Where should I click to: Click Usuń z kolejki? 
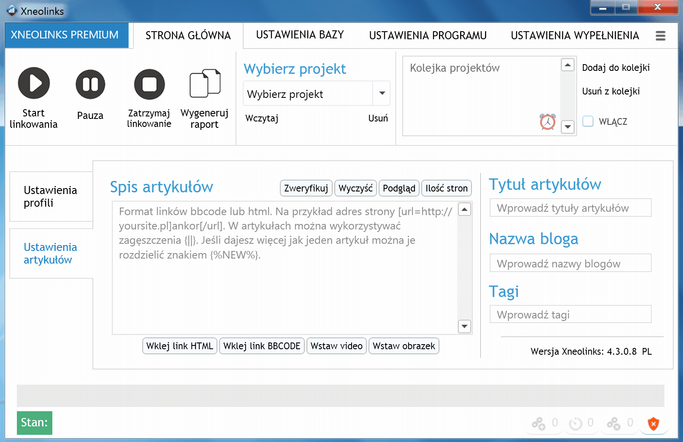tap(611, 92)
